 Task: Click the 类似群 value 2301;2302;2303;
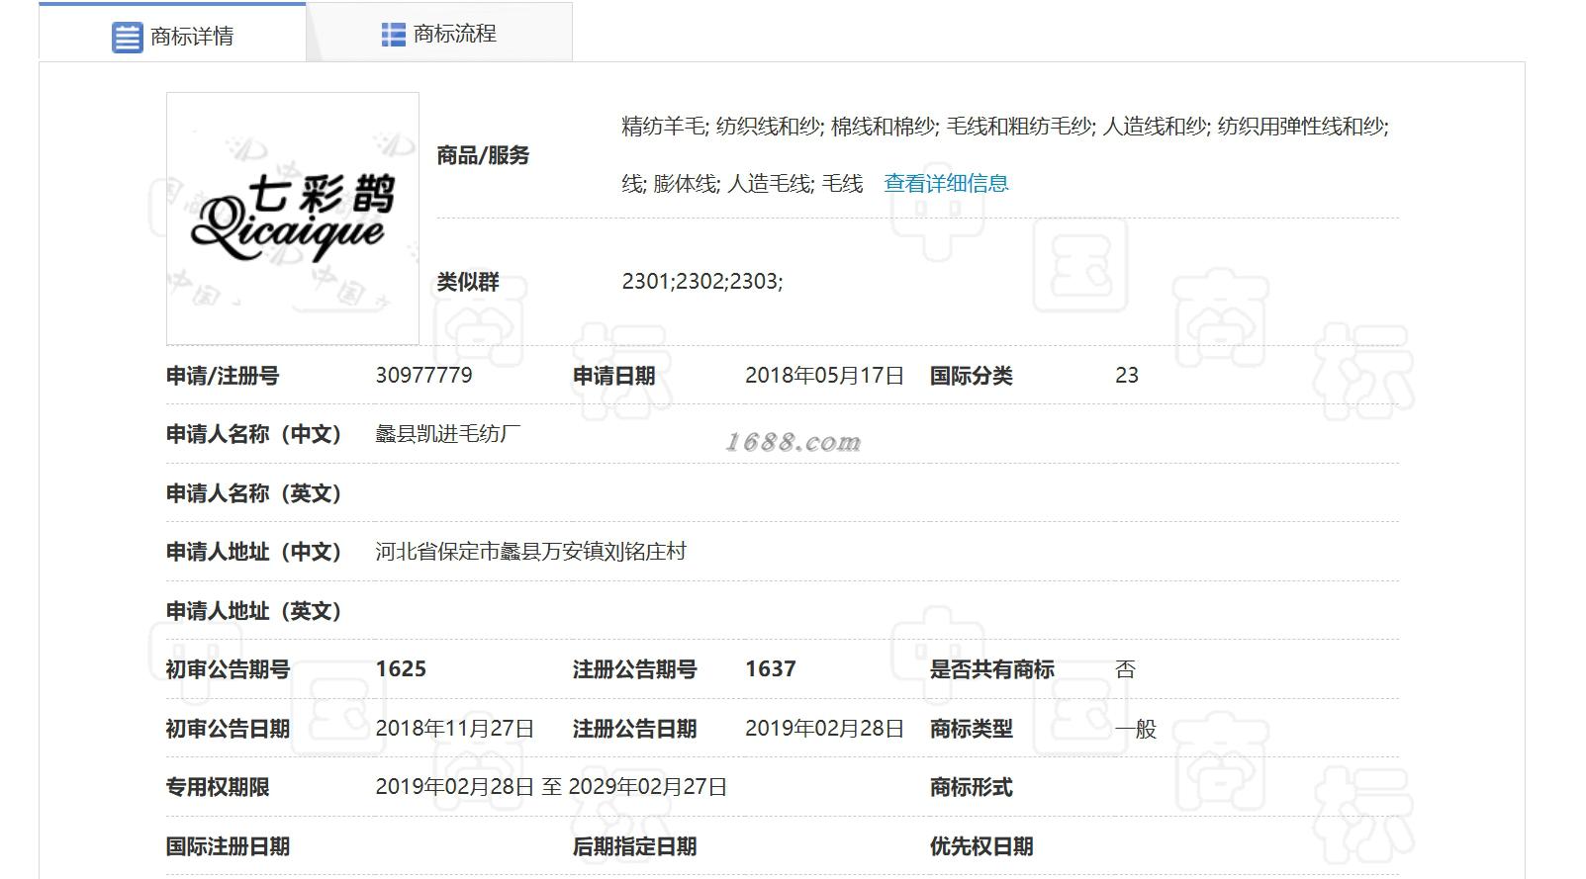click(x=702, y=282)
